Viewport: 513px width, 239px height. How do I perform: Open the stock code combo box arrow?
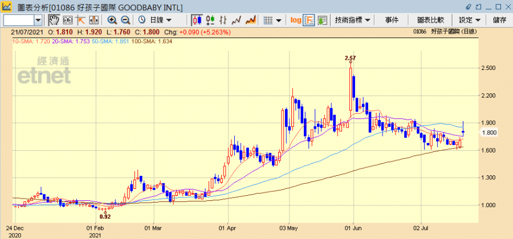(38, 20)
